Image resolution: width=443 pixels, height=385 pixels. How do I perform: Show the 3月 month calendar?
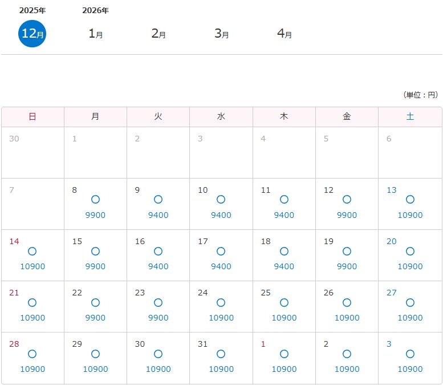pos(221,33)
